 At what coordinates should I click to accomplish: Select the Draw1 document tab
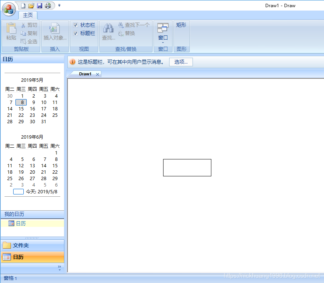(x=85, y=74)
